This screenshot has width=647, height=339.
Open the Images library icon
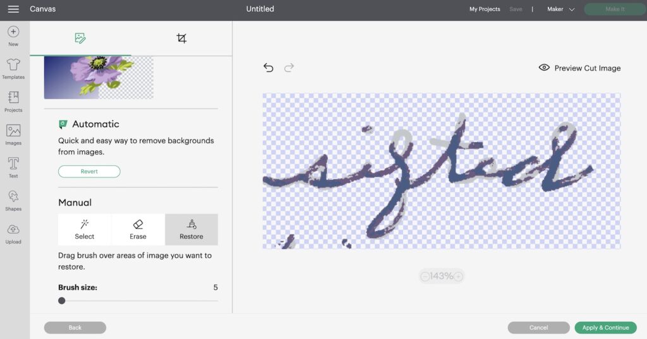tap(13, 131)
